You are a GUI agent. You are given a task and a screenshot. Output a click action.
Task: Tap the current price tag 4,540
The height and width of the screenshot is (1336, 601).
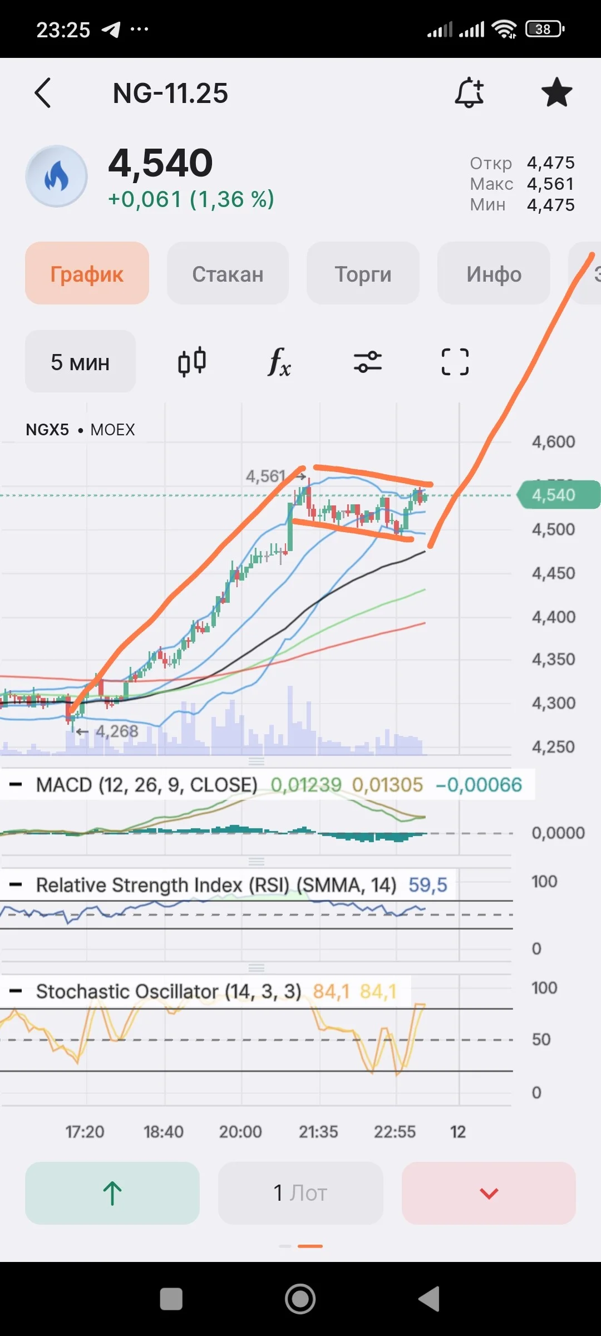558,494
